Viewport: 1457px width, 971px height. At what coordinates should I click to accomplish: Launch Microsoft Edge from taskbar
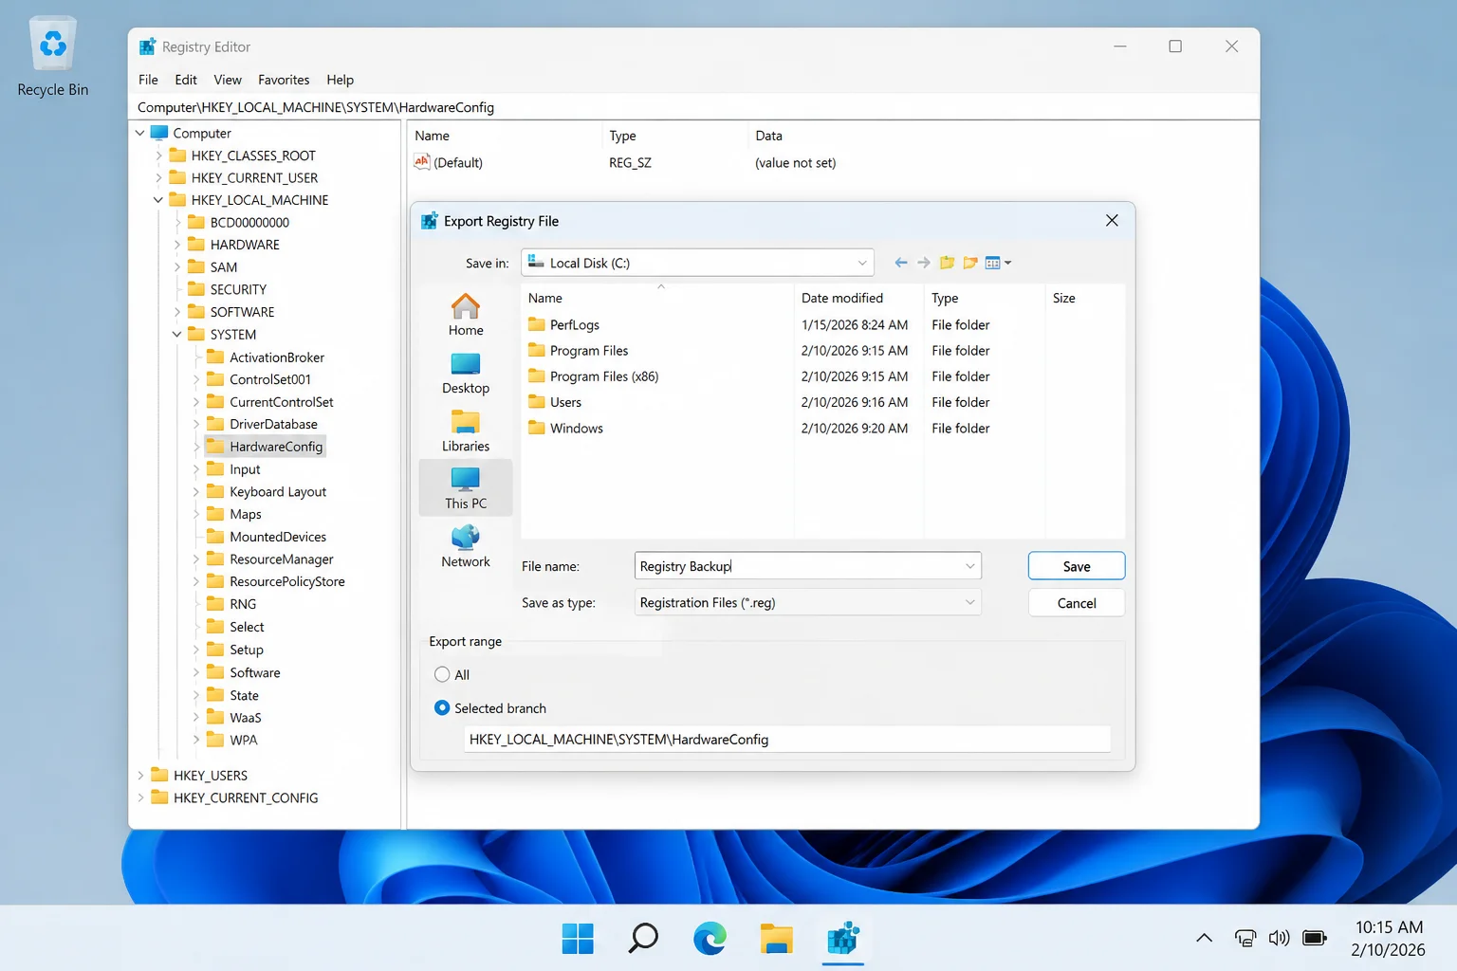tap(710, 939)
